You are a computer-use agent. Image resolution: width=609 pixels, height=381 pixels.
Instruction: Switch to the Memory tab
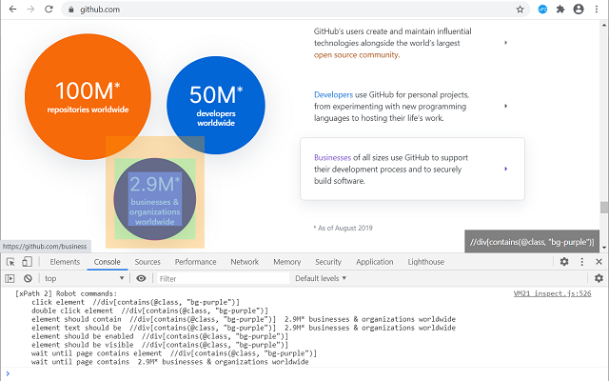click(x=287, y=262)
